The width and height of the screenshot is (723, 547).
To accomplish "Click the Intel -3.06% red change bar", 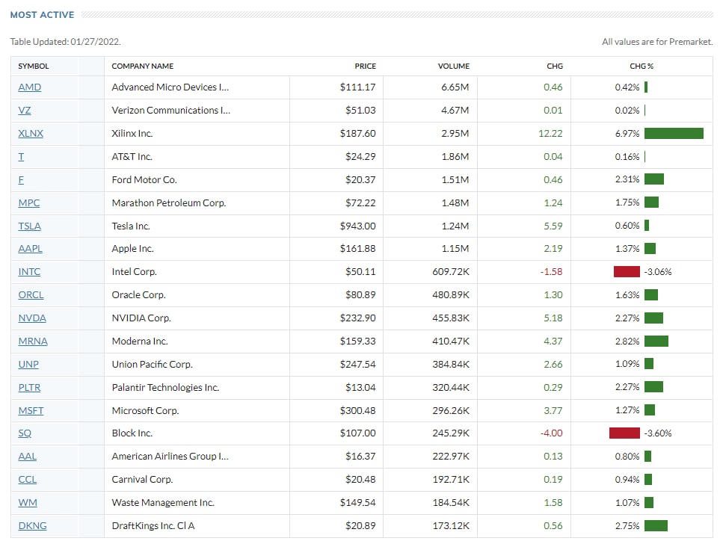I will pos(627,271).
